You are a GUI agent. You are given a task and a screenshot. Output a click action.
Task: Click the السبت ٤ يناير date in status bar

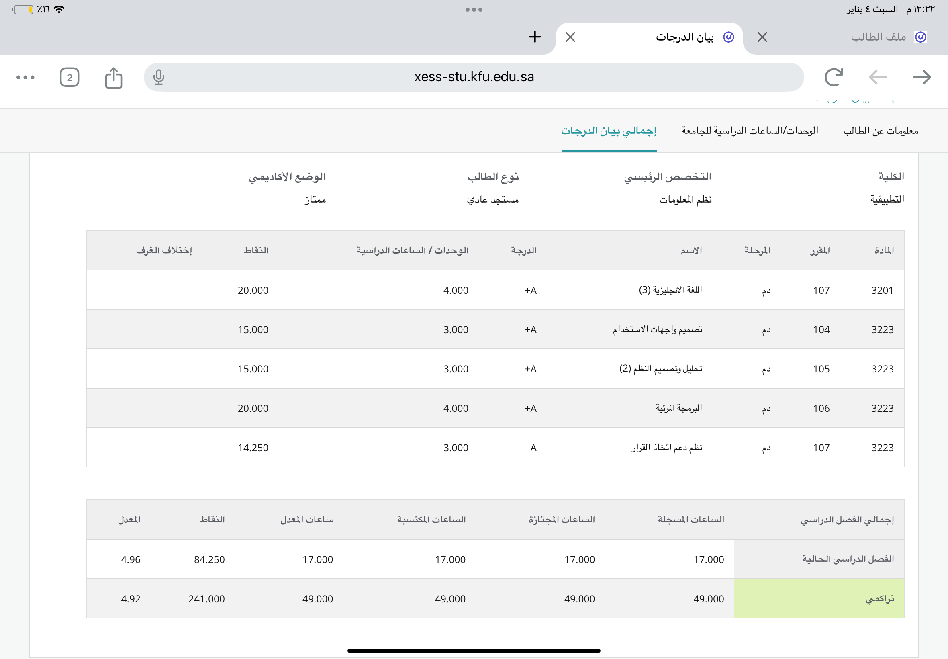[872, 10]
